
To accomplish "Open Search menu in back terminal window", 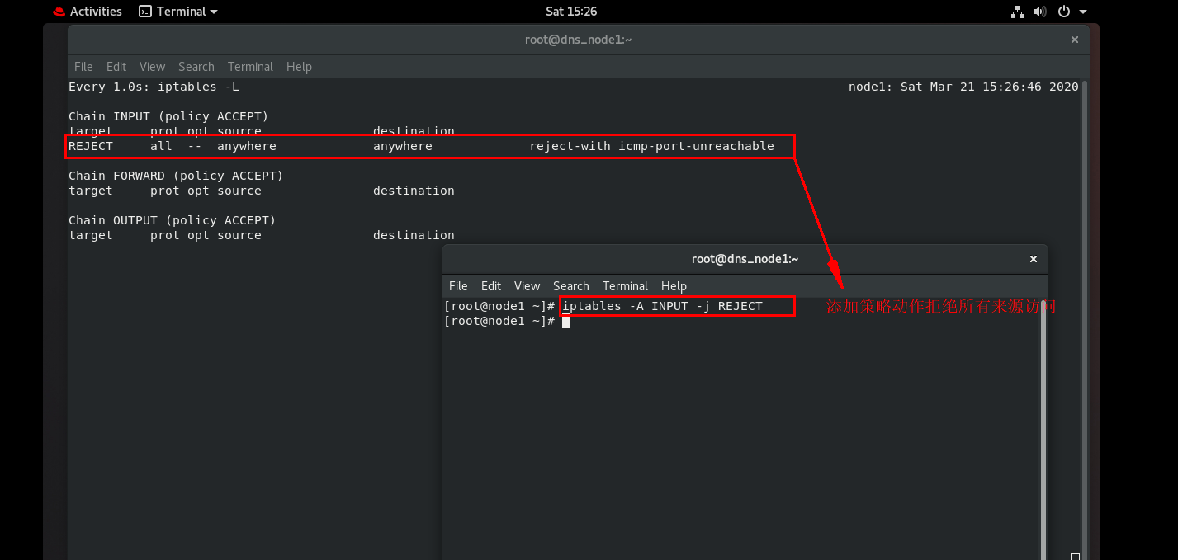I will pyautogui.click(x=196, y=67).
